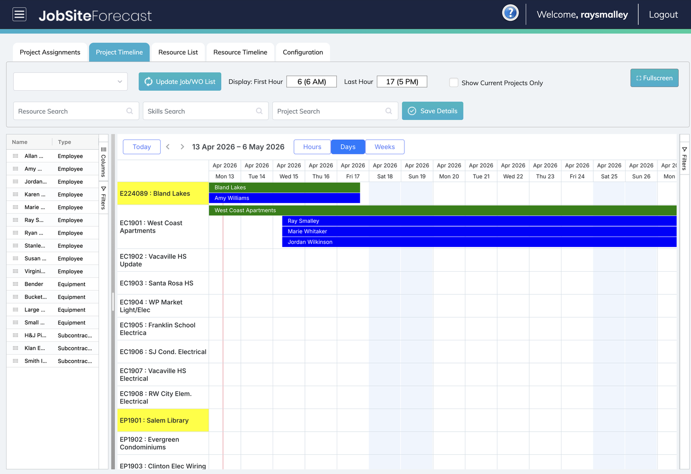Select the Ray Smalley assignment bar
Screen dimensions: 691x474
tap(479, 221)
